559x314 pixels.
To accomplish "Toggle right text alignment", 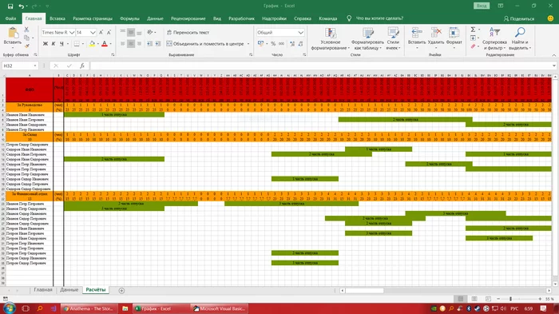I will 139,43.
